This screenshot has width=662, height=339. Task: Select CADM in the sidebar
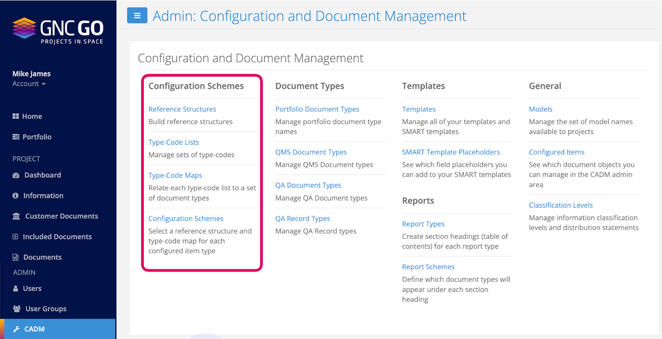click(58, 329)
